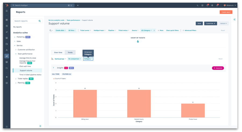Click the search reports magnifier icon
The width and height of the screenshot is (242, 132).
(x=40, y=21)
